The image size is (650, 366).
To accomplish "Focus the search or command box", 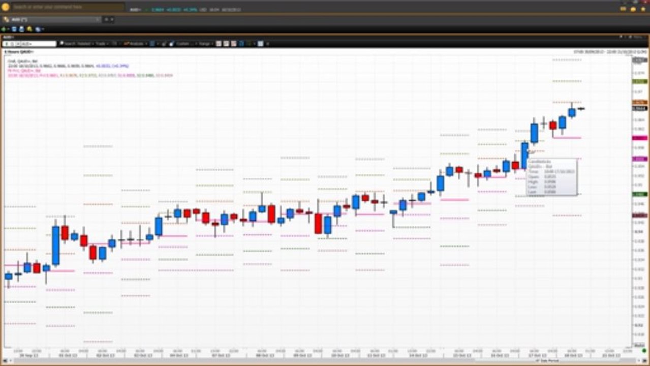I will pos(68,7).
